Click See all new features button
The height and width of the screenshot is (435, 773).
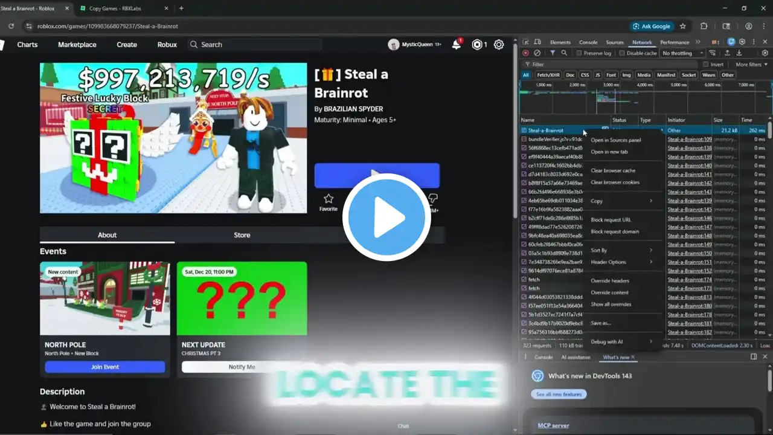tap(559, 395)
